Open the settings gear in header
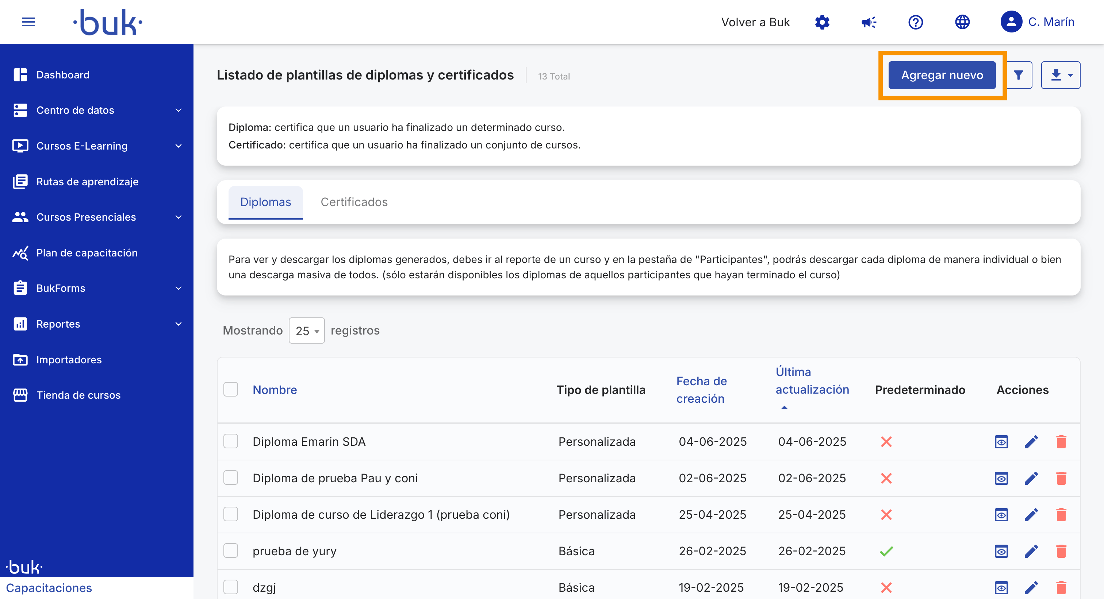Screen dimensions: 1104x599 821,22
